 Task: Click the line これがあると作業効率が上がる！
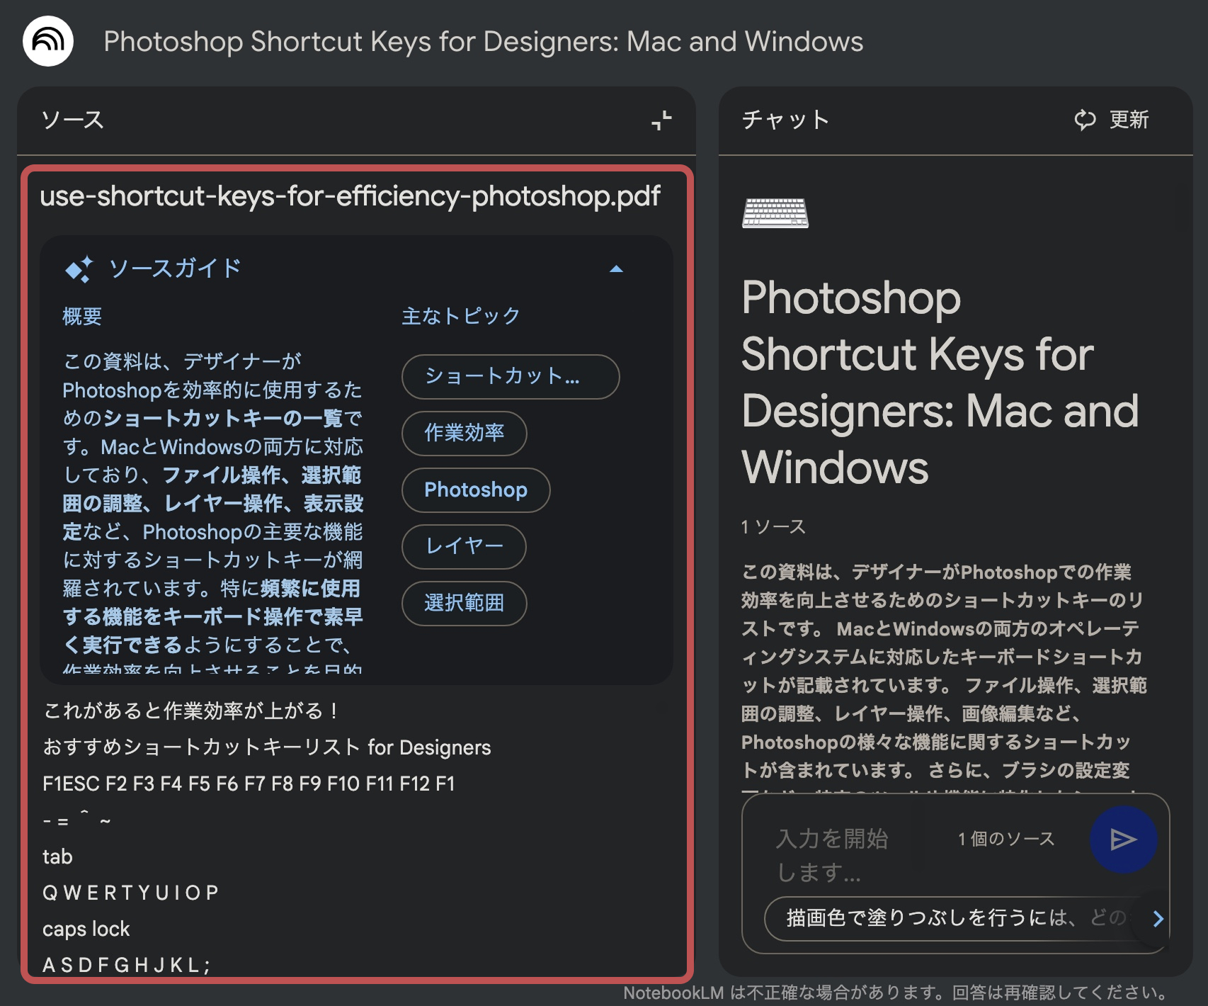coord(192,711)
